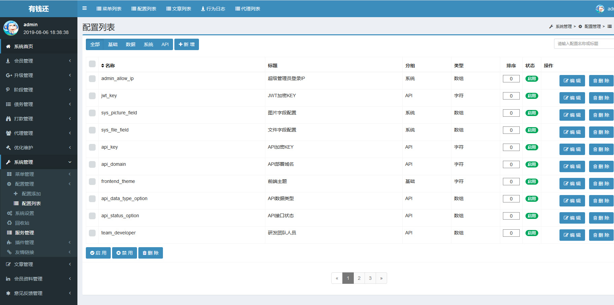Image resolution: width=614 pixels, height=305 pixels.
Task: Open 服务管理 in the sidebar
Action: [x=24, y=232]
